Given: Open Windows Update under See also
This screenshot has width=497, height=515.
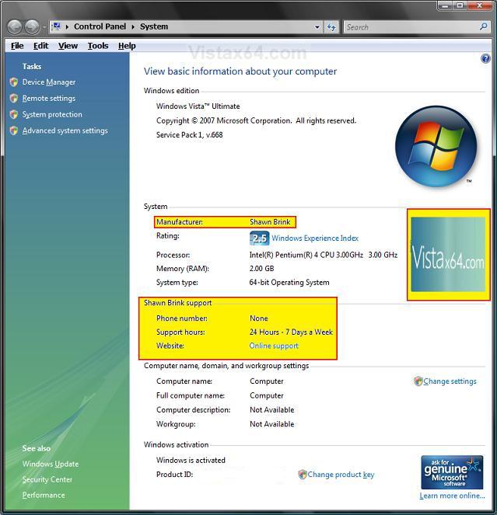Looking at the screenshot, I should point(51,464).
